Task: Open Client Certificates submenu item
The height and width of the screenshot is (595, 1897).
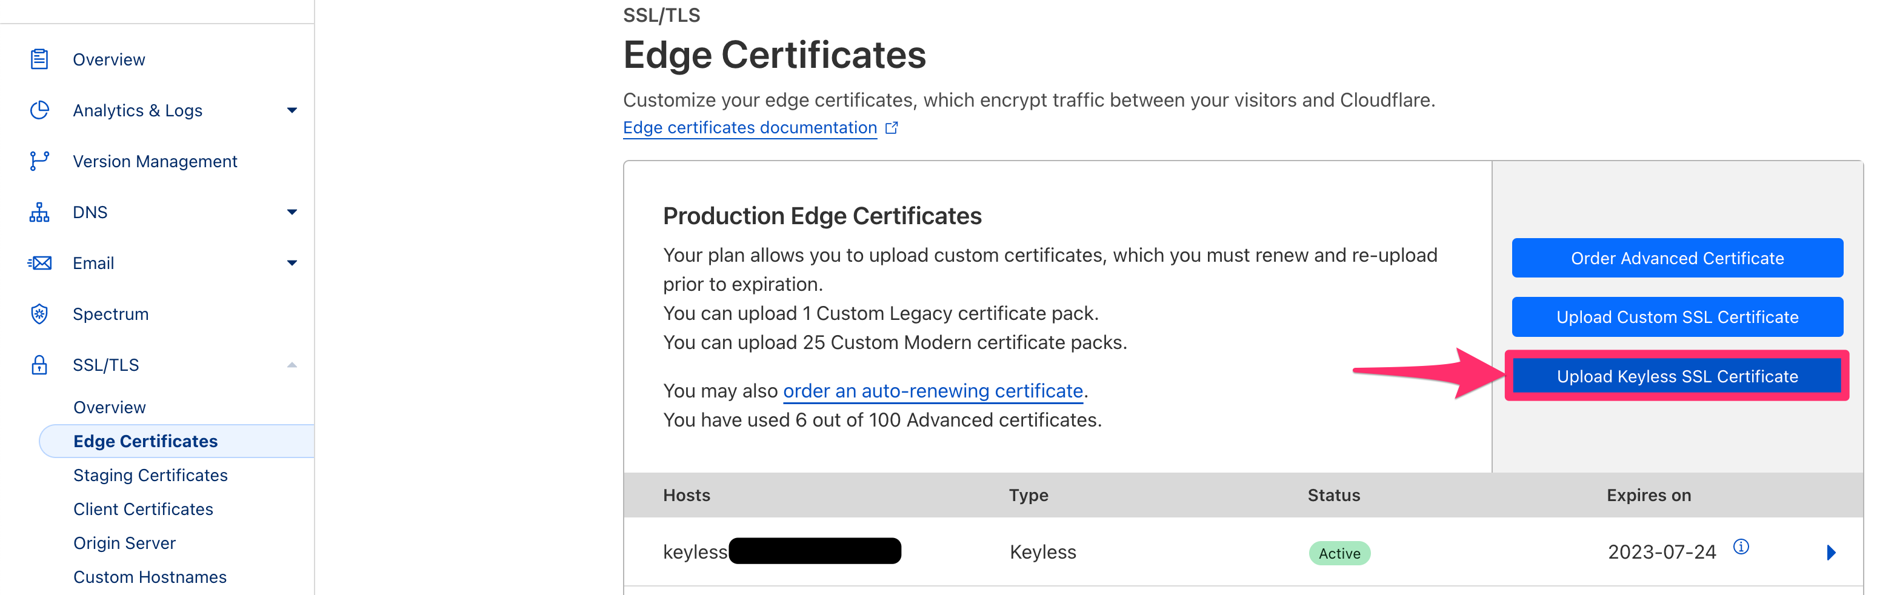Action: pos(143,509)
